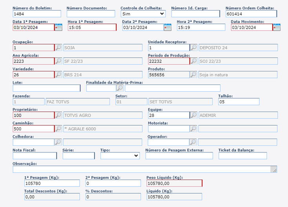Image resolution: width=288 pixels, height=207 pixels.
Task: Open the Tipo dropdown list
Action: (120, 156)
